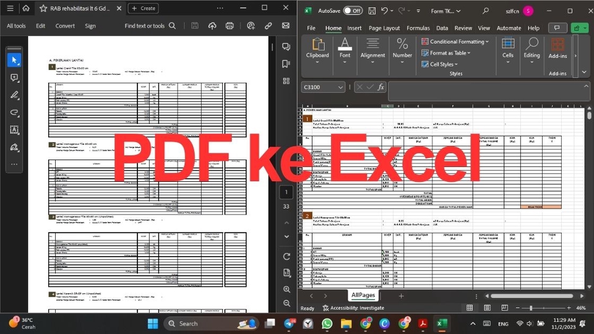Image resolution: width=594 pixels, height=334 pixels.
Task: Switch to the Formulas tab
Action: (418, 28)
